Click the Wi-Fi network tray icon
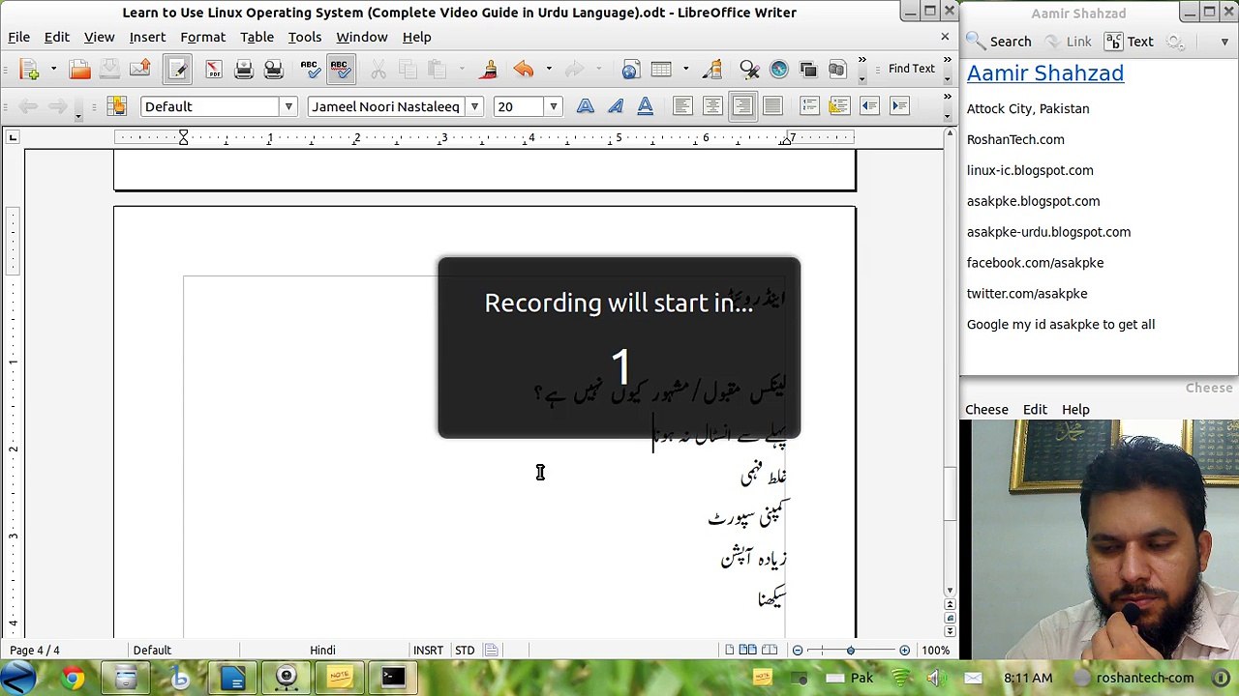The image size is (1239, 696). [900, 679]
